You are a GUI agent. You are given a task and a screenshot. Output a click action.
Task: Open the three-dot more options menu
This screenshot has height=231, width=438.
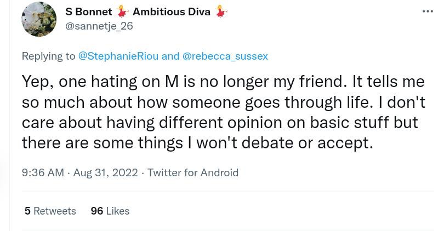pos(427,11)
